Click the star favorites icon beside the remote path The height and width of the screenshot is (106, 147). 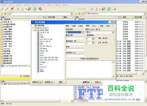(2, 14)
